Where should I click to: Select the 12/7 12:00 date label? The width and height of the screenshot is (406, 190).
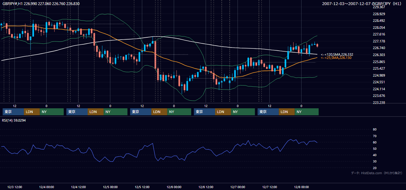pos(270,187)
